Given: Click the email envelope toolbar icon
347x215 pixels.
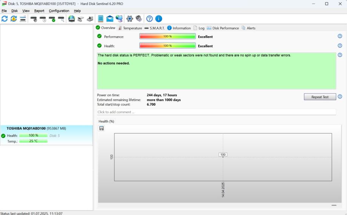Looking at the screenshot, I should (110, 18).
